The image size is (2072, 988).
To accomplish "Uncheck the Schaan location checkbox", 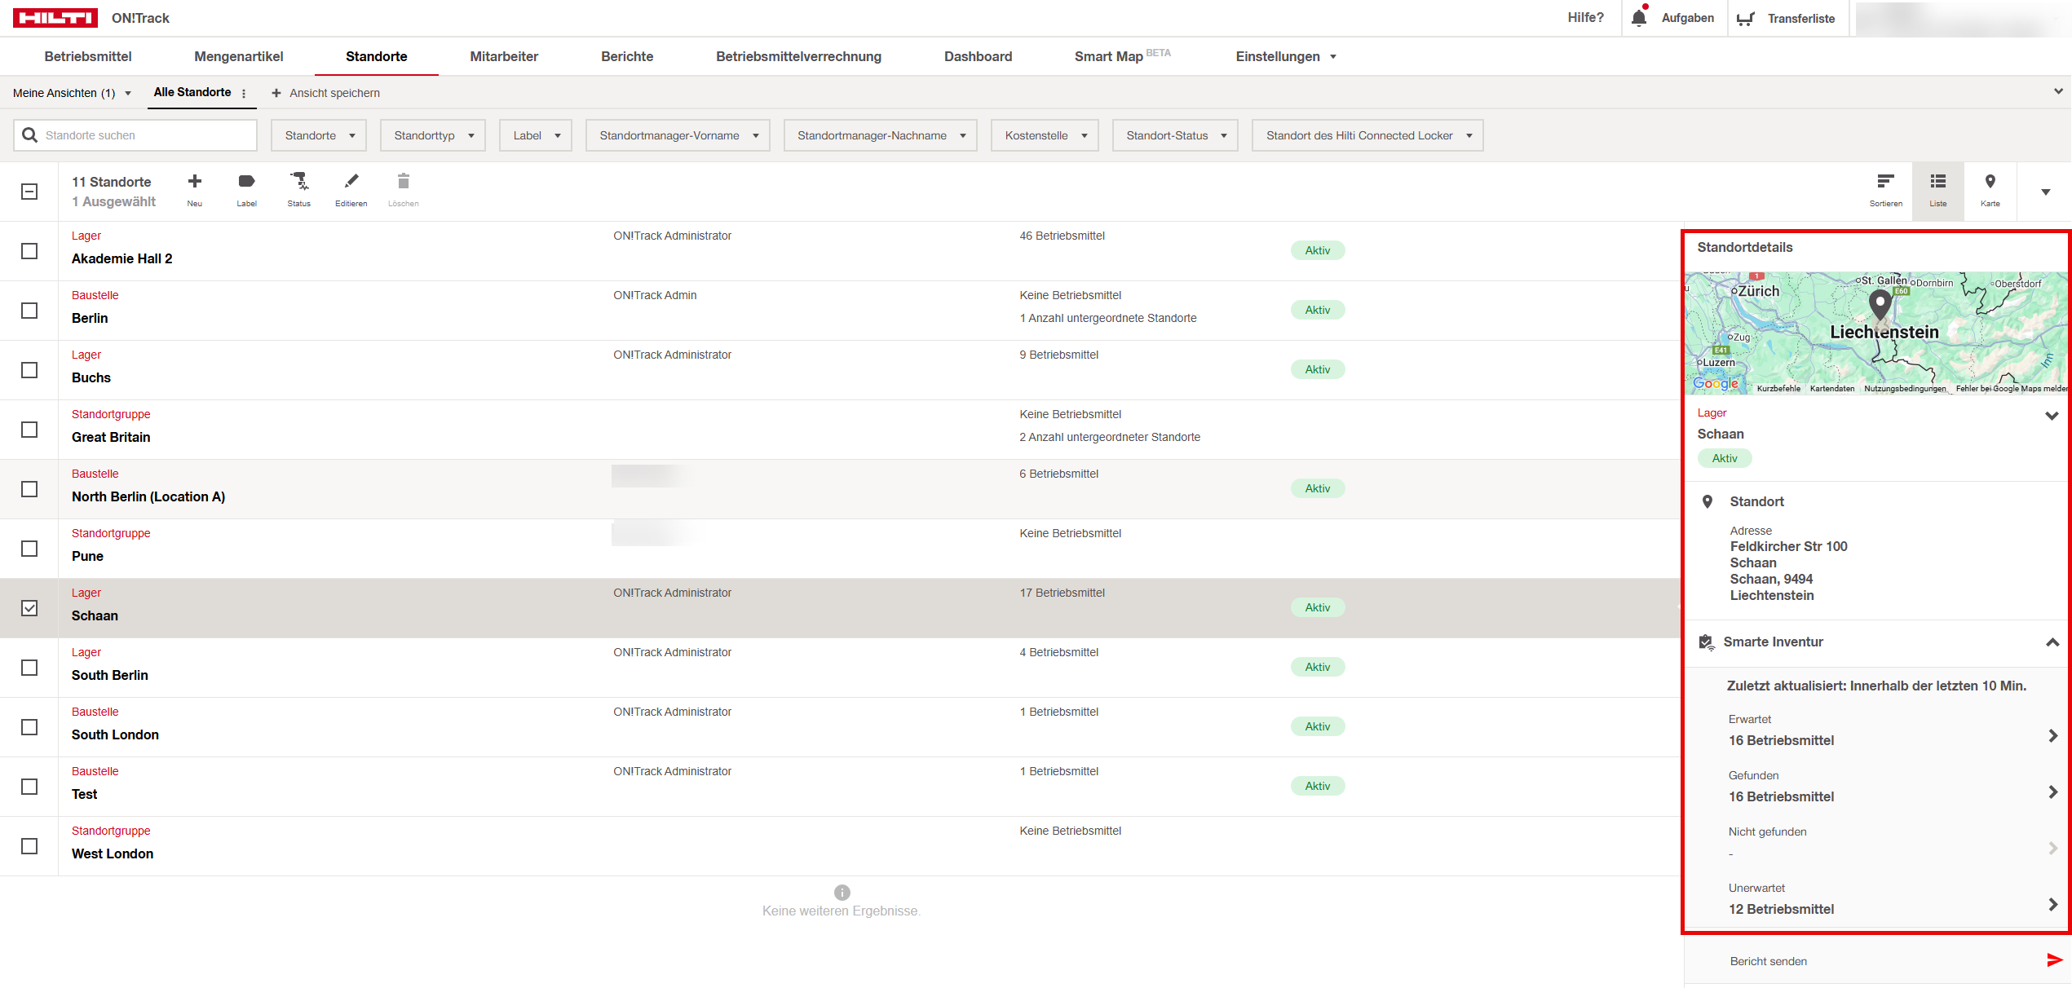I will click(29, 608).
